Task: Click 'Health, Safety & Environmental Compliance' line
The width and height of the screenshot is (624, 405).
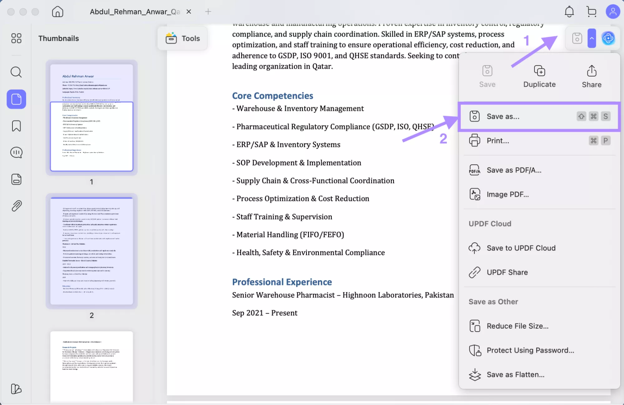Action: point(308,253)
